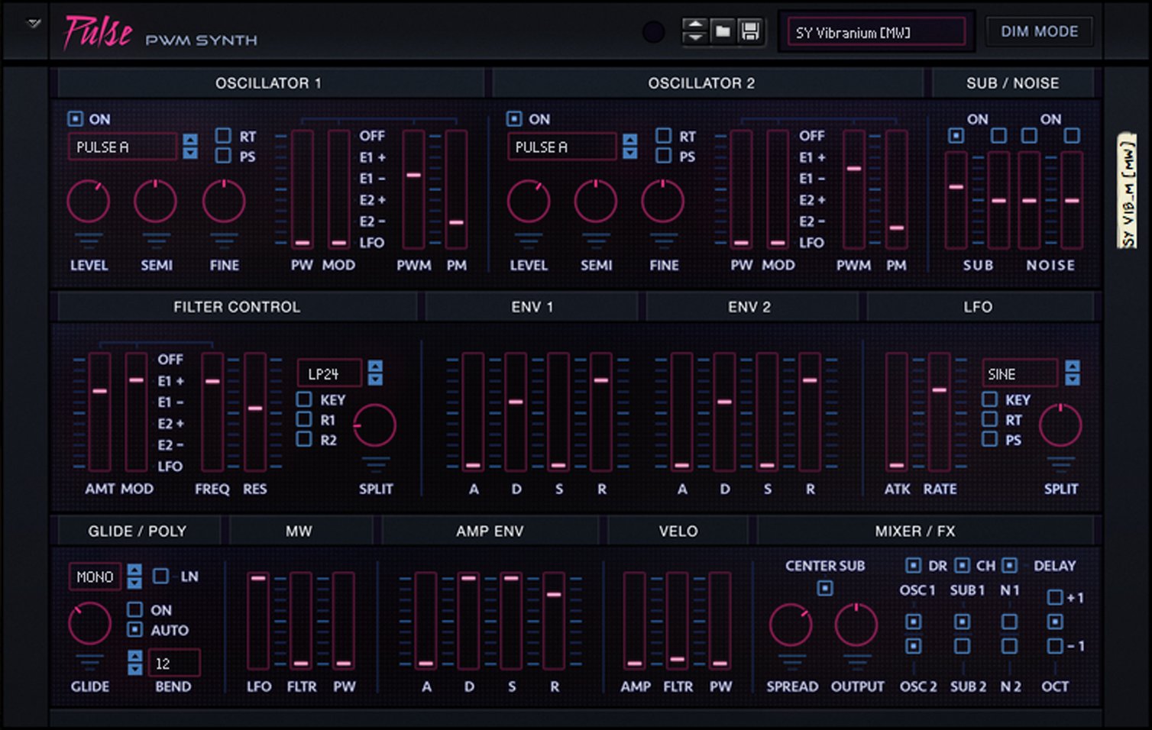Click BEND range value 12

[174, 663]
